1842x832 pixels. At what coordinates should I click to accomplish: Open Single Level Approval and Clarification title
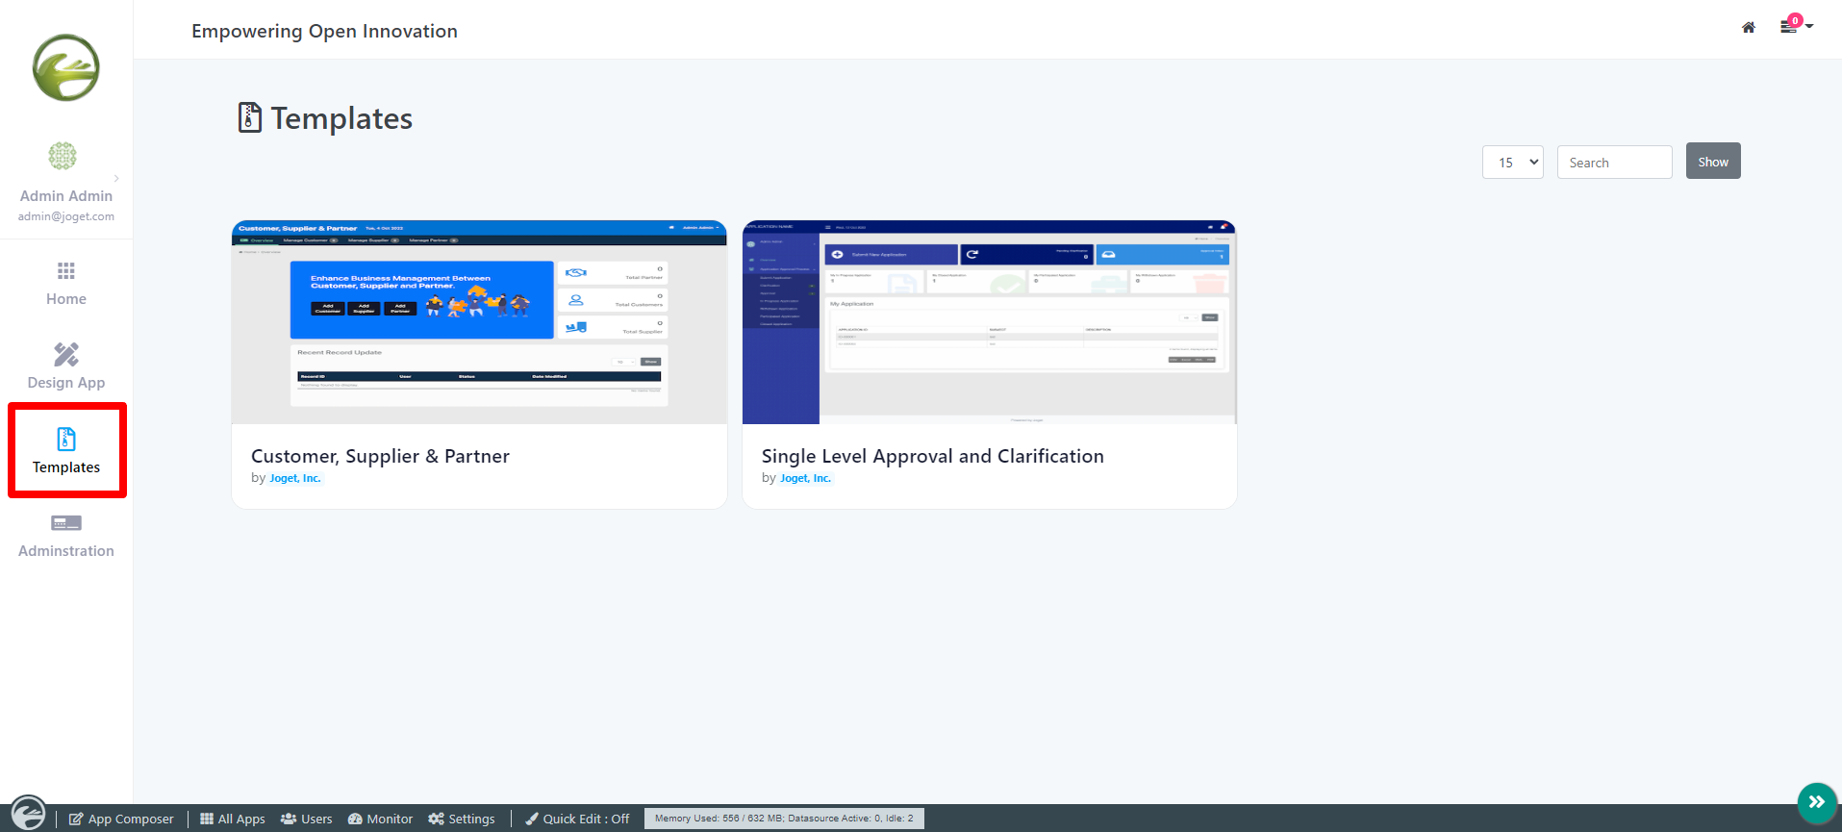click(x=933, y=456)
